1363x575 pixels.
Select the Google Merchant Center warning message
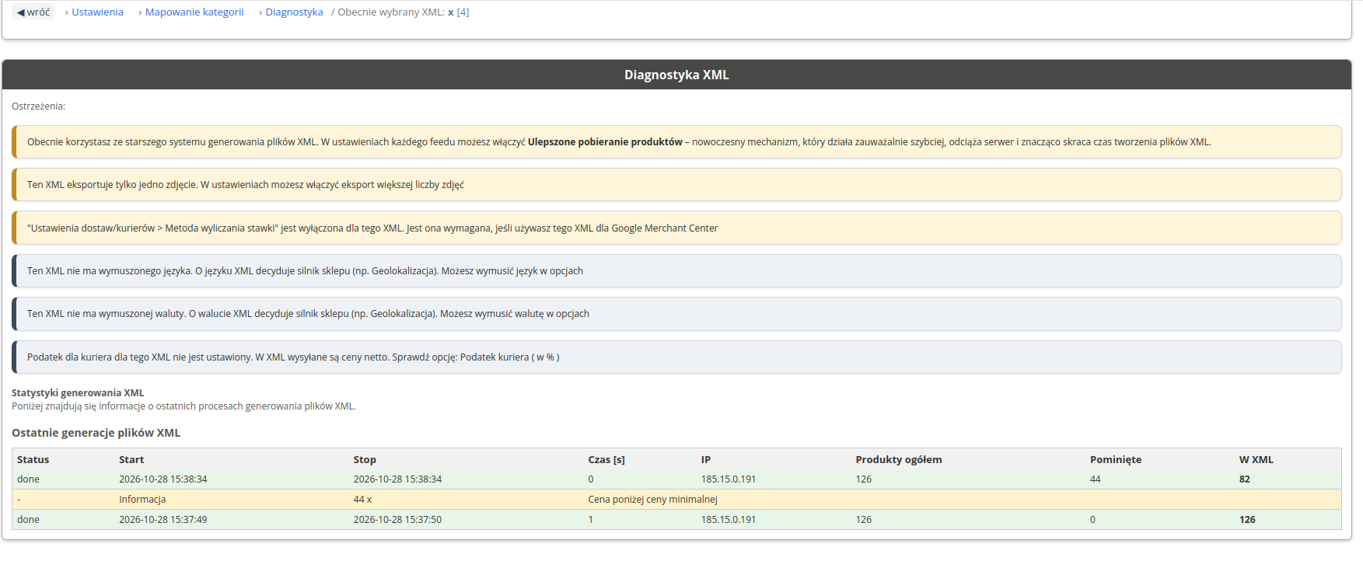pyautogui.click(x=676, y=228)
